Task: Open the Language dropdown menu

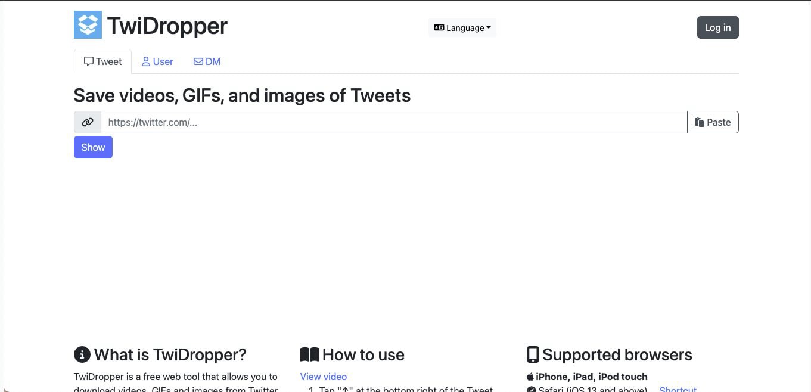Action: coord(462,27)
